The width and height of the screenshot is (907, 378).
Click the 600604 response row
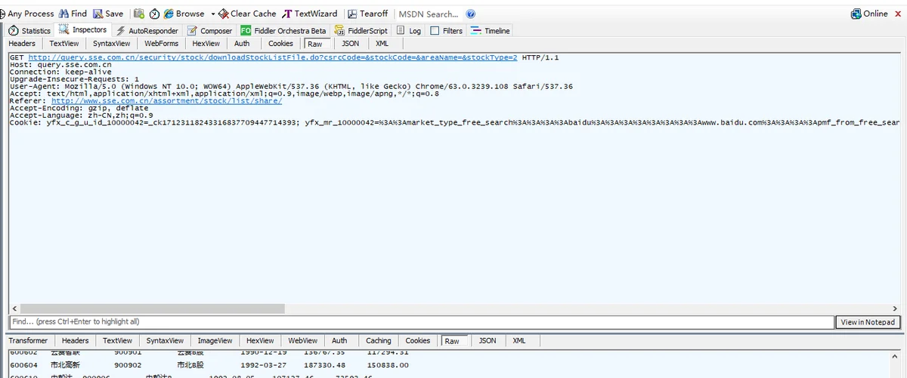point(209,364)
